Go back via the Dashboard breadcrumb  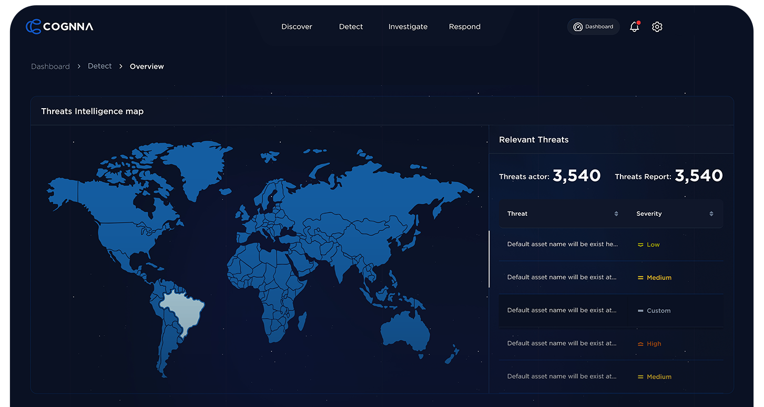tap(50, 66)
